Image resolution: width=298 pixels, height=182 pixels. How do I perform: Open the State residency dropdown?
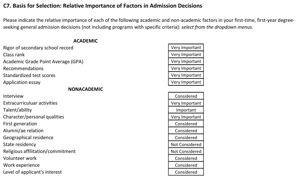186,145
